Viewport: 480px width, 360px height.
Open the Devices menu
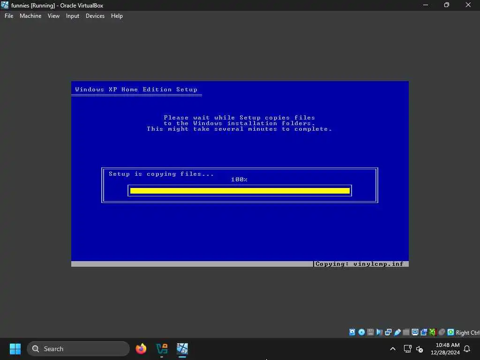point(95,16)
